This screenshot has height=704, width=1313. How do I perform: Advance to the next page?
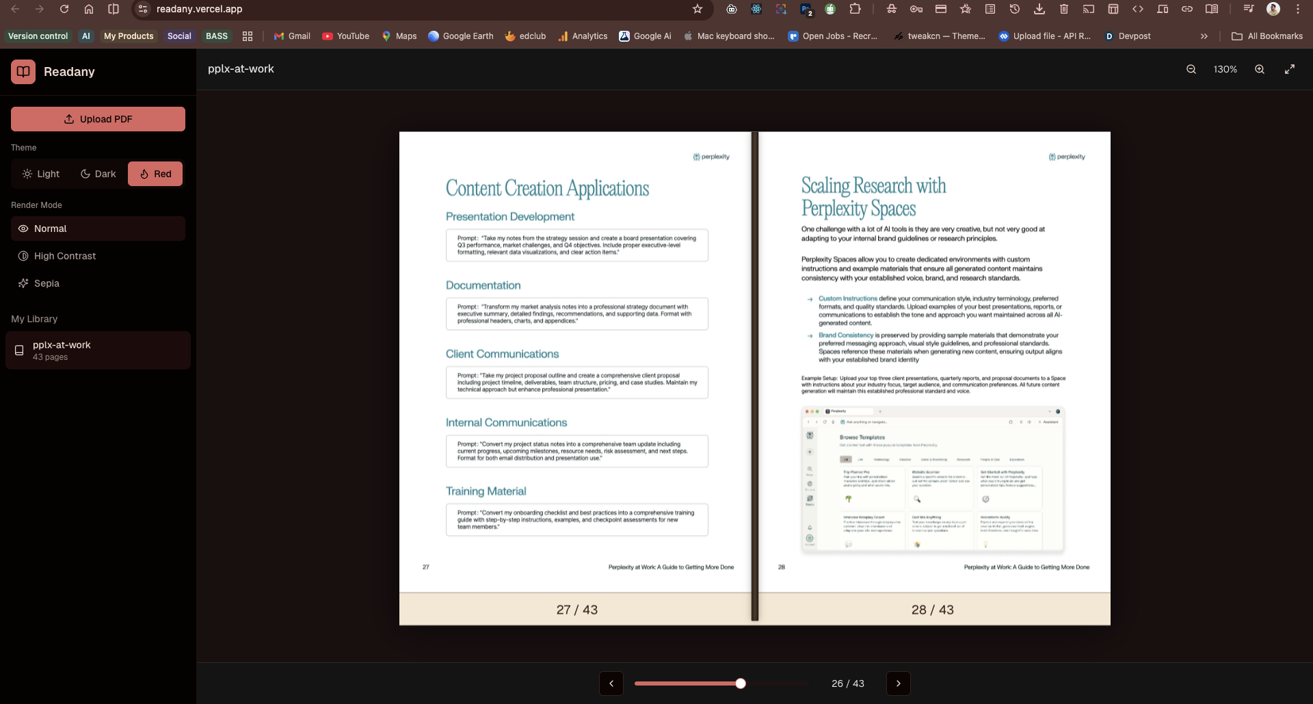click(x=899, y=683)
